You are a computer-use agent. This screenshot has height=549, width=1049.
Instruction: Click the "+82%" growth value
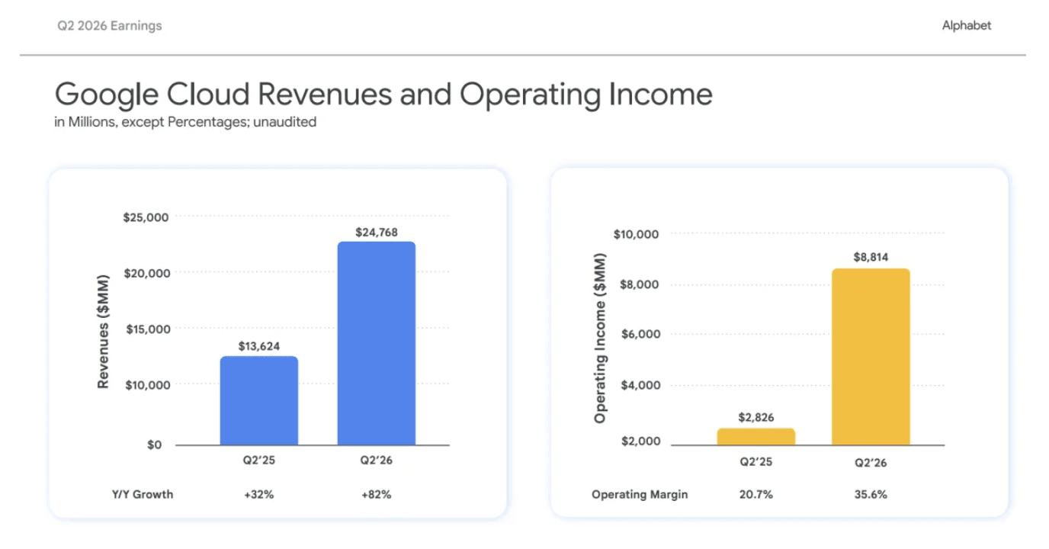tap(377, 494)
